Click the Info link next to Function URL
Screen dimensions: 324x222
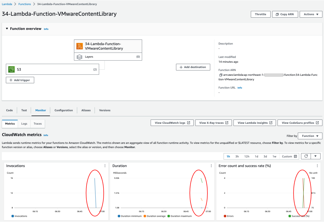pyautogui.click(x=240, y=88)
